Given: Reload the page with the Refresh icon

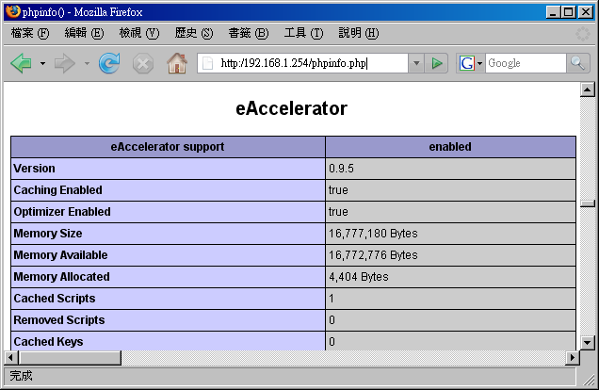Looking at the screenshot, I should pyautogui.click(x=109, y=63).
